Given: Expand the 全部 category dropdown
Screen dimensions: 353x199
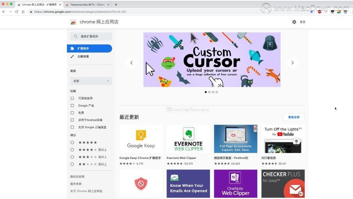Looking at the screenshot, I should pyautogui.click(x=91, y=81).
